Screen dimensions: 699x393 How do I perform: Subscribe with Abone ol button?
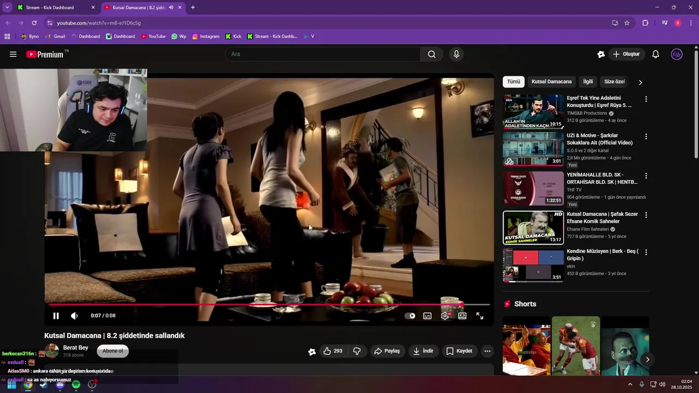[x=112, y=351]
